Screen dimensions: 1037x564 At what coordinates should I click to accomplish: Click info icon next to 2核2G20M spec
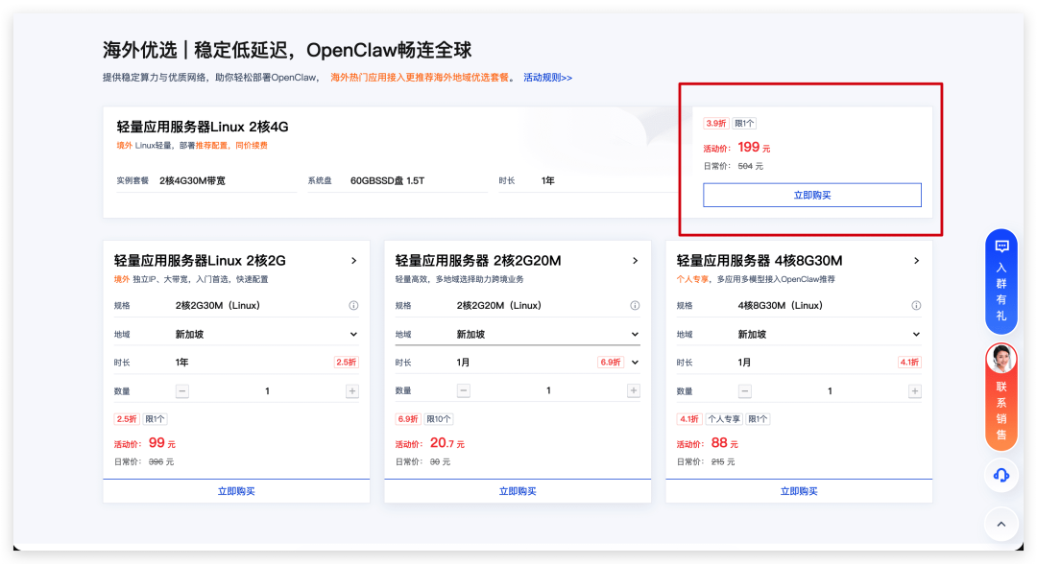pos(634,305)
